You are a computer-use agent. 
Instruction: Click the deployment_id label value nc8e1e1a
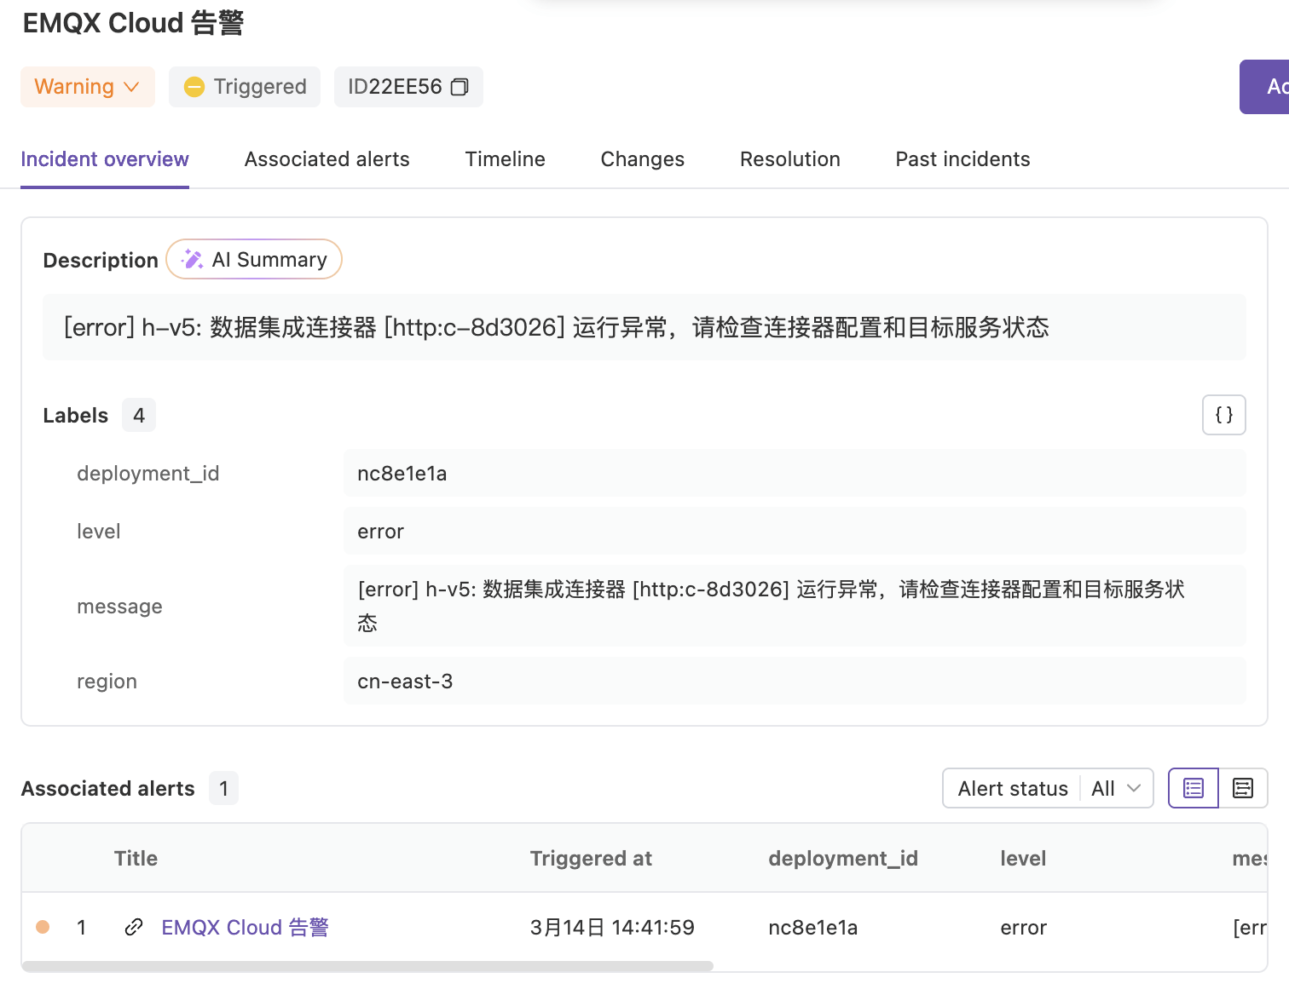(402, 474)
